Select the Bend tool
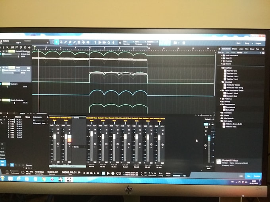270x202 pixels. click(x=83, y=42)
